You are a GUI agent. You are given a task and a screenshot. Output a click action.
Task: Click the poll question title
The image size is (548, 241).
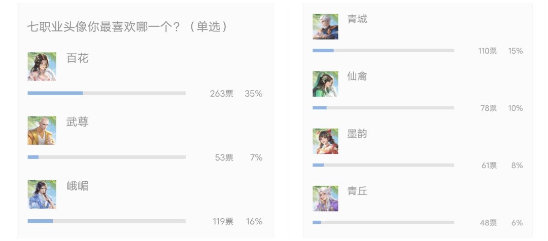127,27
